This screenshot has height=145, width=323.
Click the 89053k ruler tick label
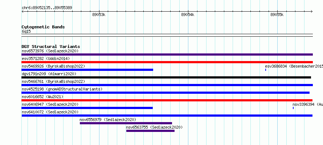[99, 15]
